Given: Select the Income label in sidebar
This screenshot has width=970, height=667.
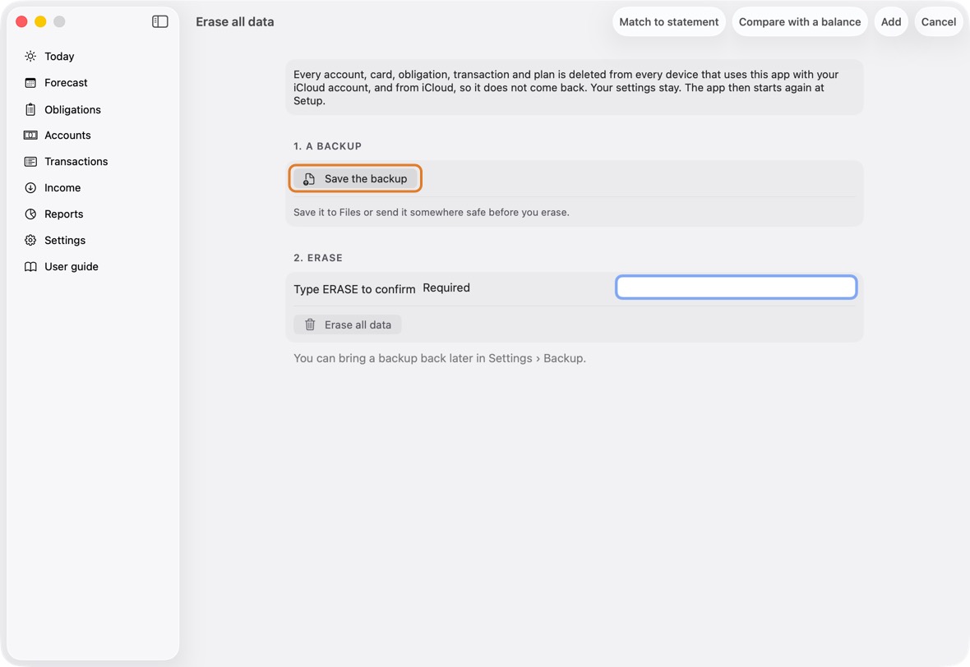Looking at the screenshot, I should click(62, 188).
